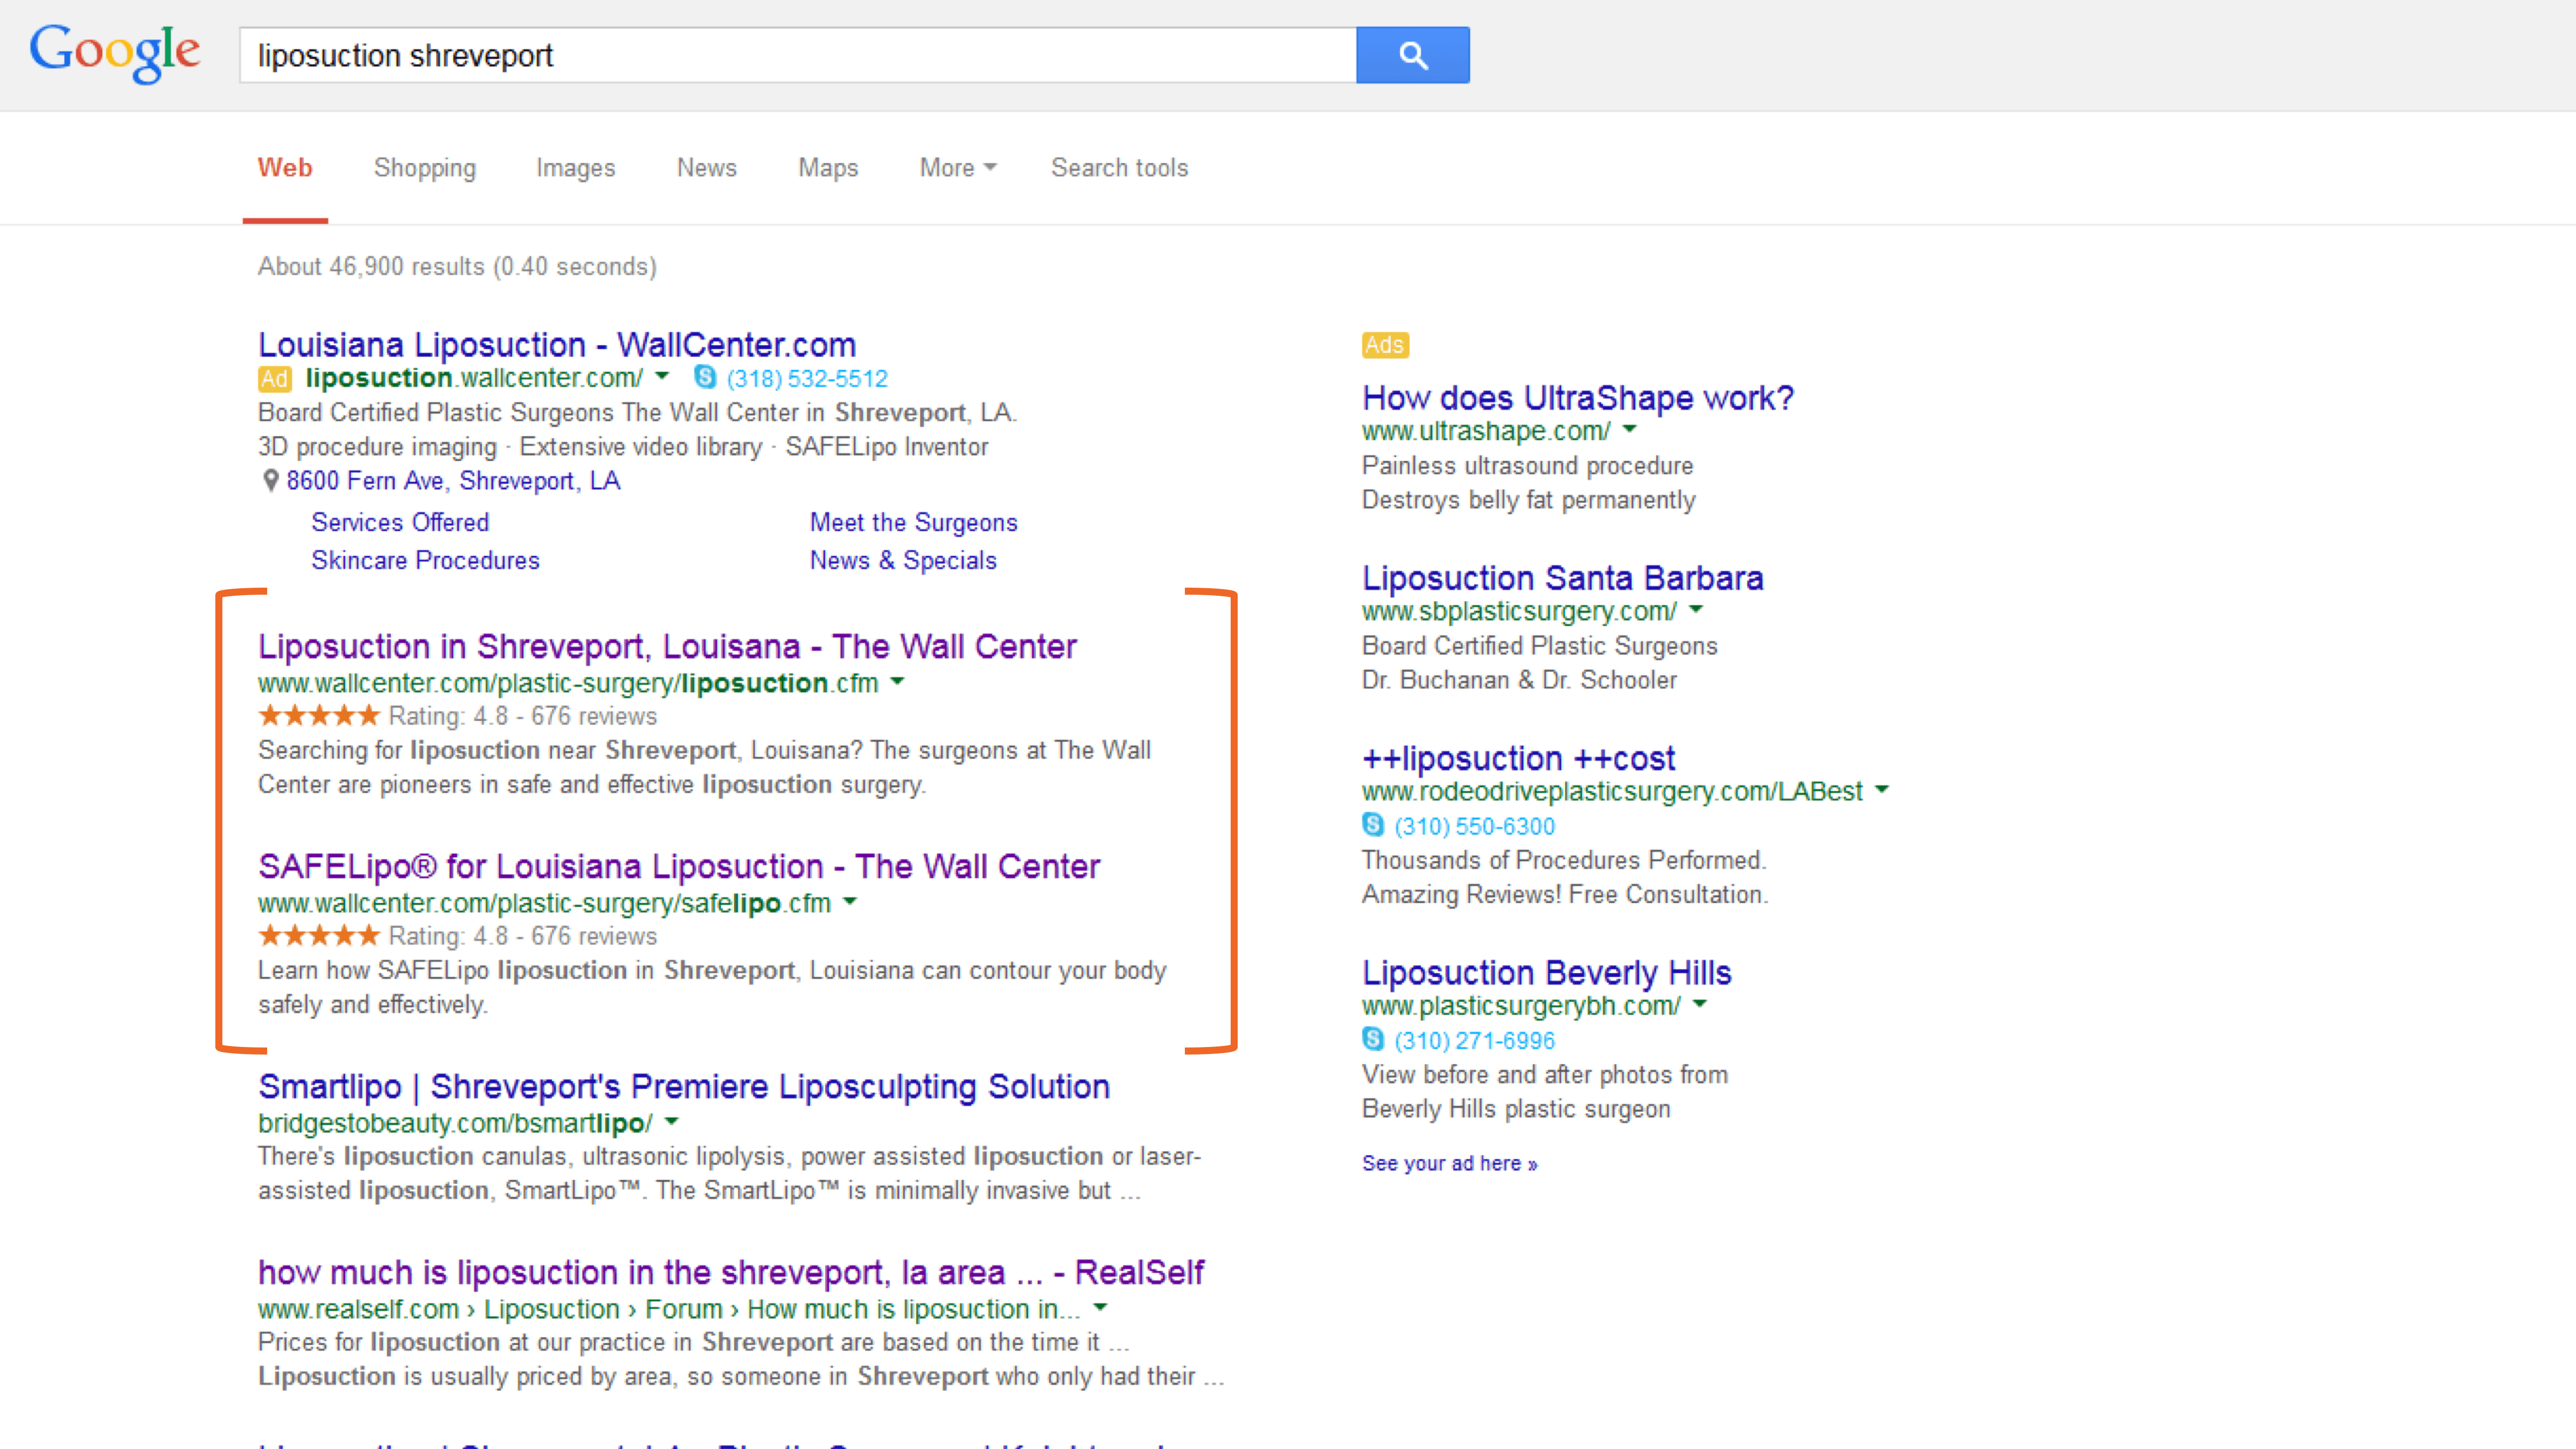Click the Skype icon beside (318) 532-5512
This screenshot has height=1449, width=2576.
[x=705, y=377]
